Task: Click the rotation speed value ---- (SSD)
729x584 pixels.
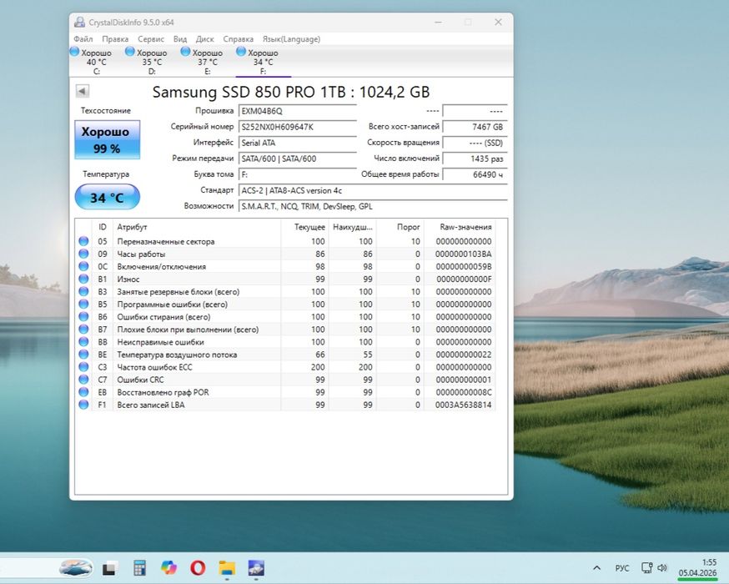Action: tap(475, 143)
